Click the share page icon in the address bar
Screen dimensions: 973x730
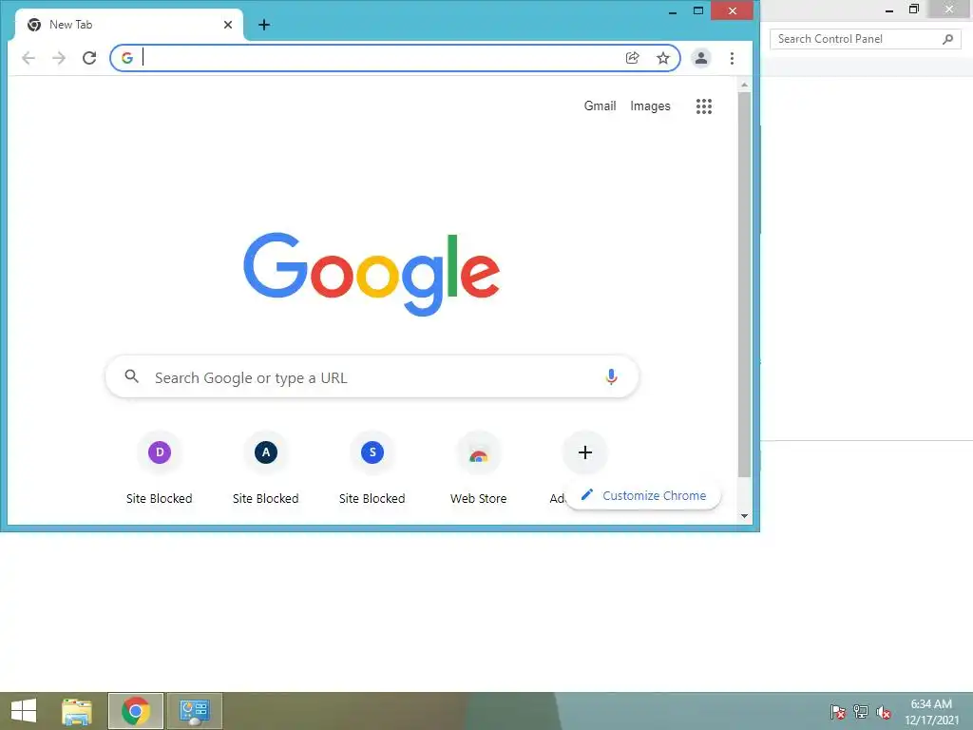[632, 58]
